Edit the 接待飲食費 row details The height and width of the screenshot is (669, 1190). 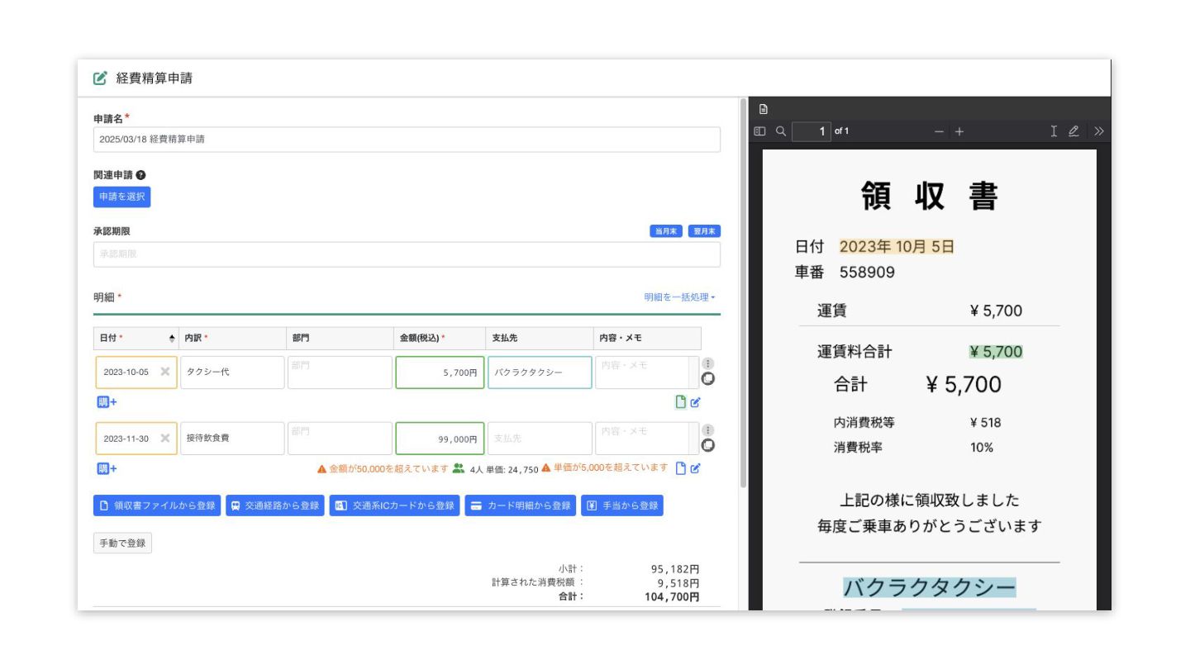pos(696,468)
